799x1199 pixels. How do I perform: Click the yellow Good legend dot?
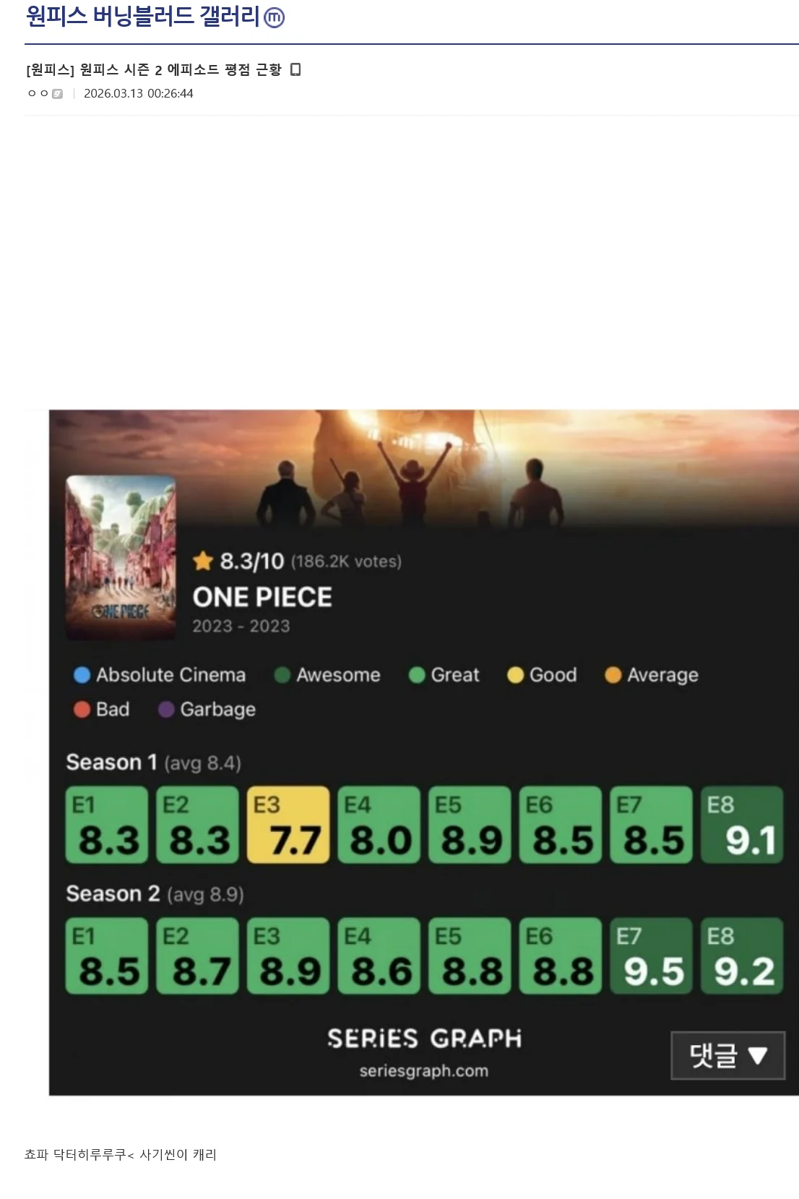515,675
